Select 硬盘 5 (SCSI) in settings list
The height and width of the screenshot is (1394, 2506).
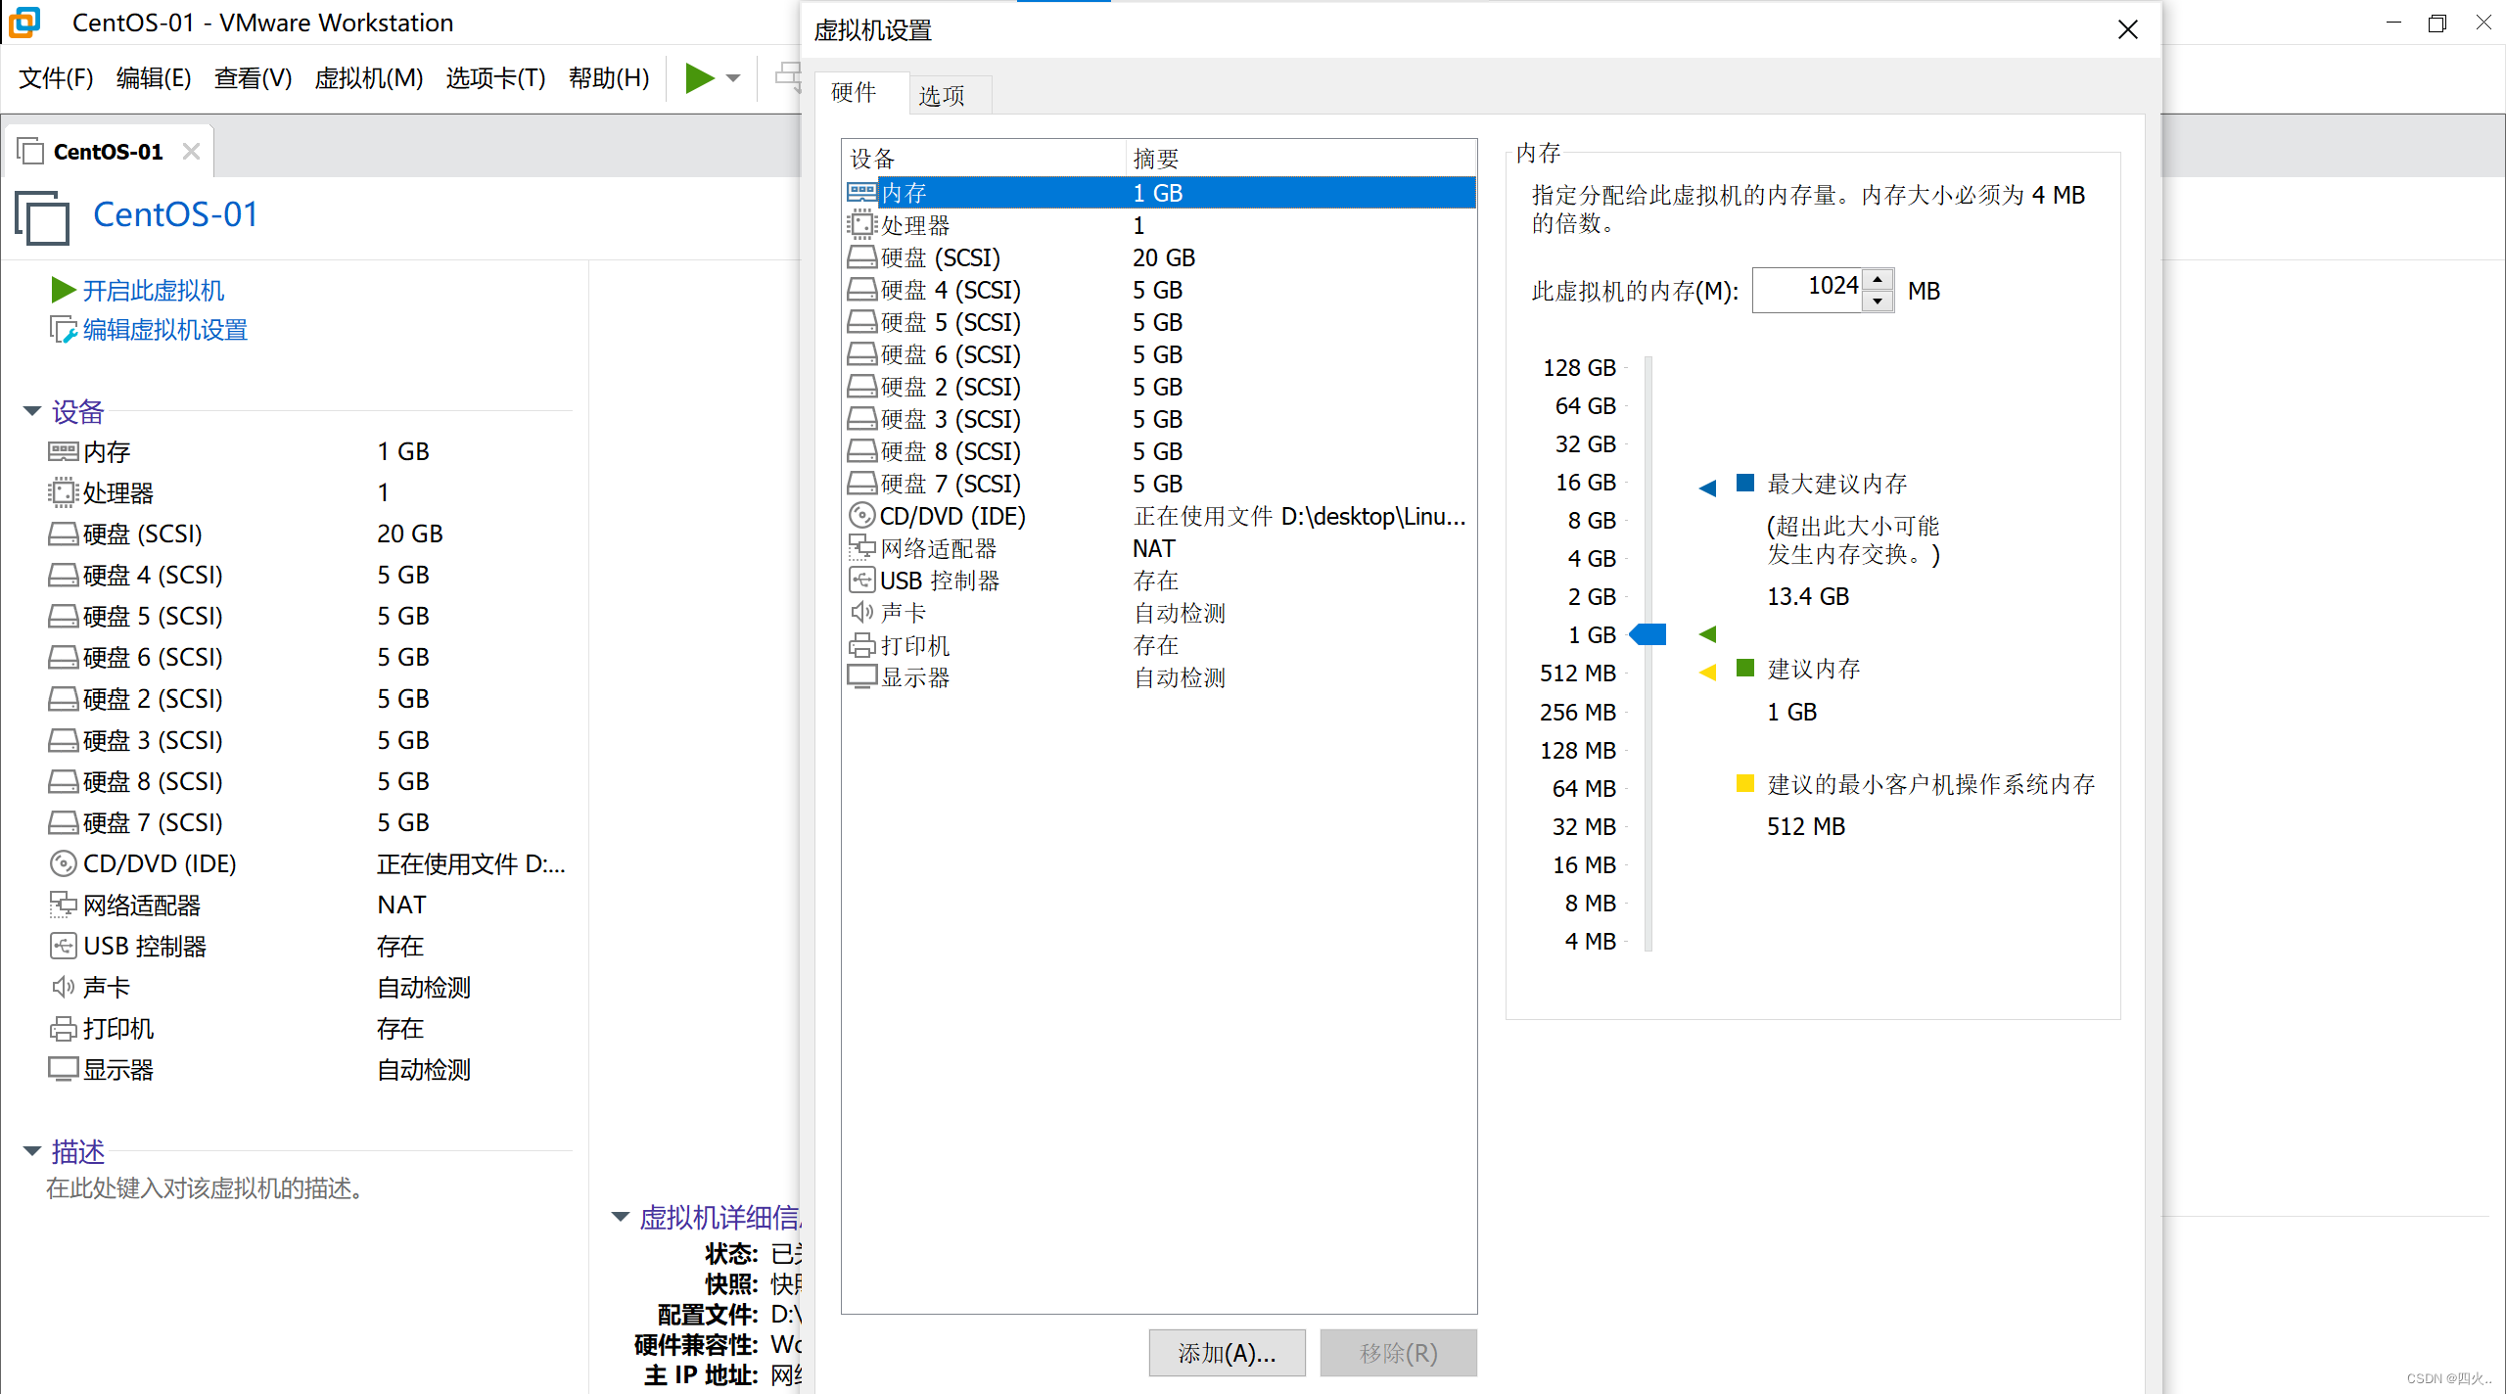tap(1159, 322)
